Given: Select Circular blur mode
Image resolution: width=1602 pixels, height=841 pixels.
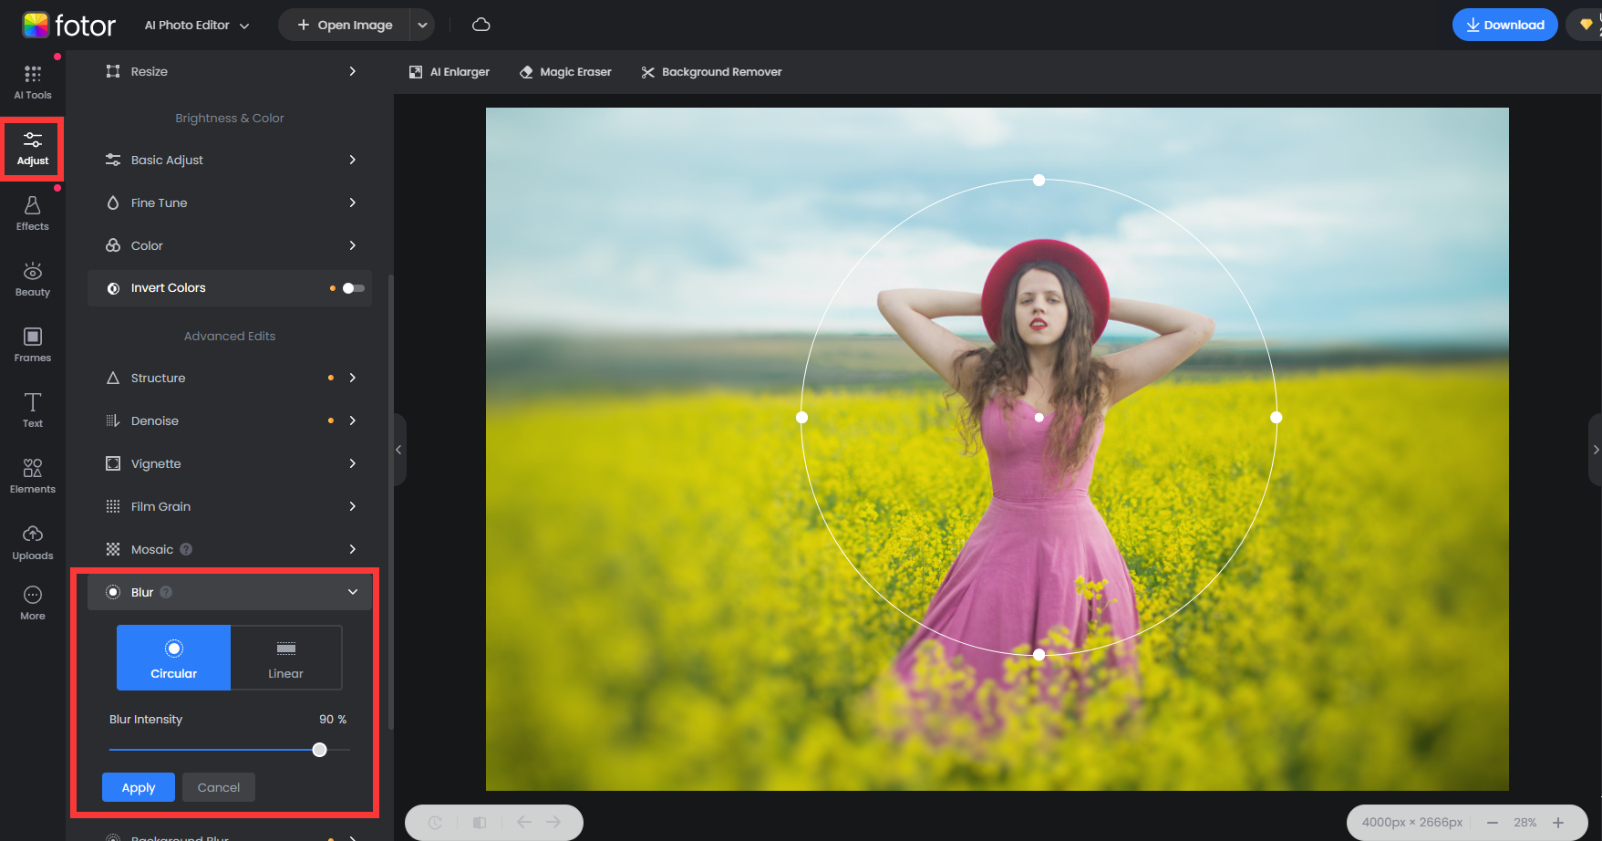Looking at the screenshot, I should [173, 658].
